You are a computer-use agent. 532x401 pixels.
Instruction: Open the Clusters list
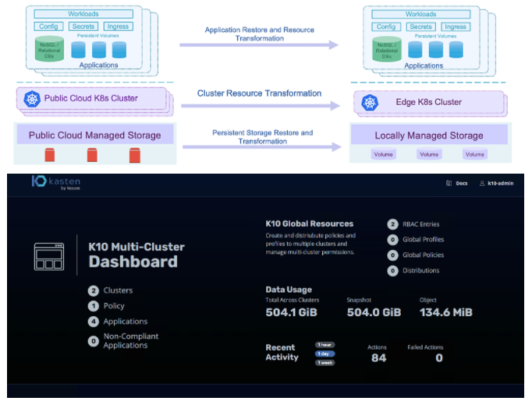pos(118,290)
